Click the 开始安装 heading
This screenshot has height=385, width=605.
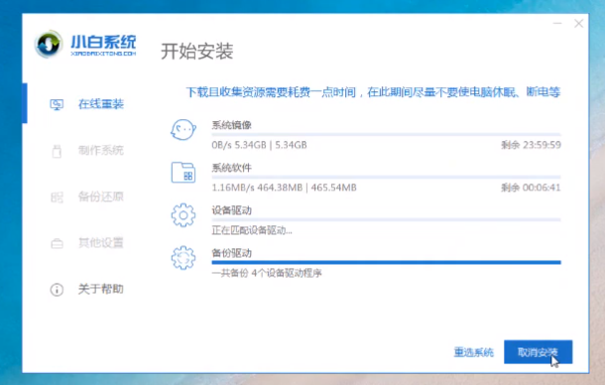click(196, 51)
